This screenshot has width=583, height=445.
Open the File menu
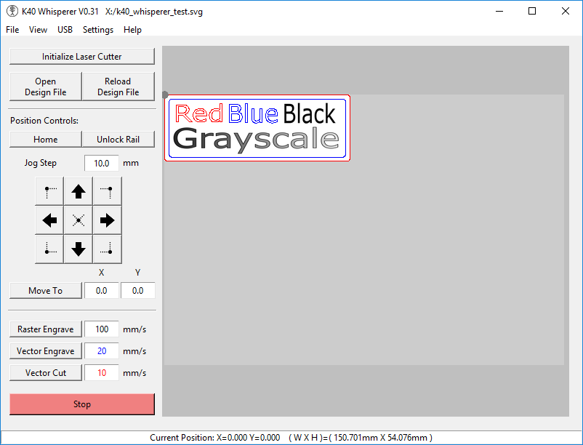point(12,30)
